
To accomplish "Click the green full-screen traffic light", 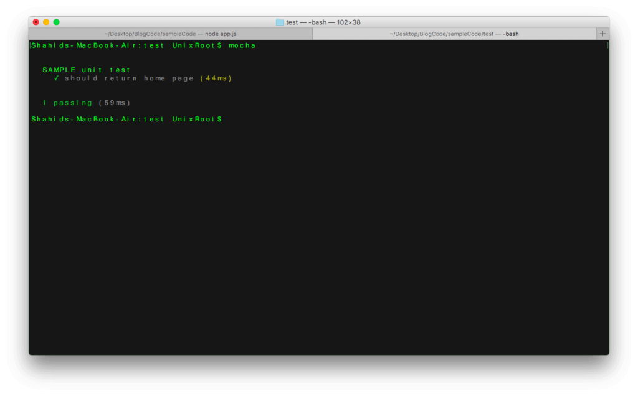I will (x=56, y=21).
